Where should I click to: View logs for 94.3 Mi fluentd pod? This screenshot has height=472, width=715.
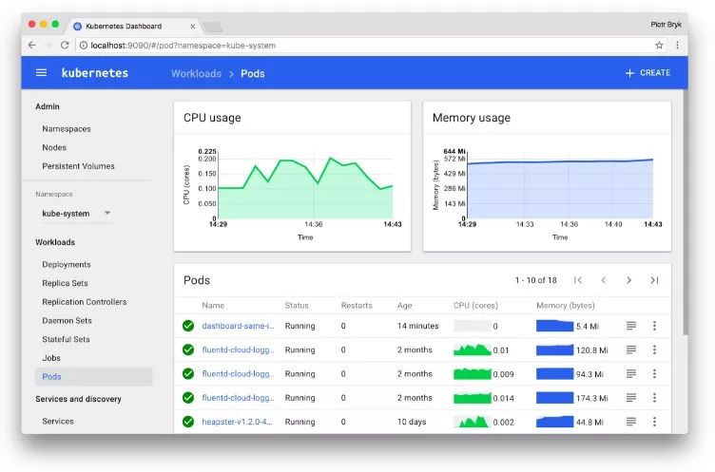point(631,373)
